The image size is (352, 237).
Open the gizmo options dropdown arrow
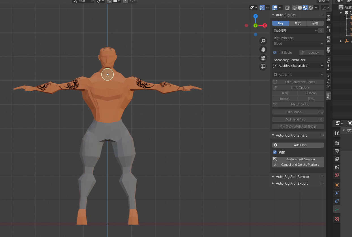click(267, 8)
